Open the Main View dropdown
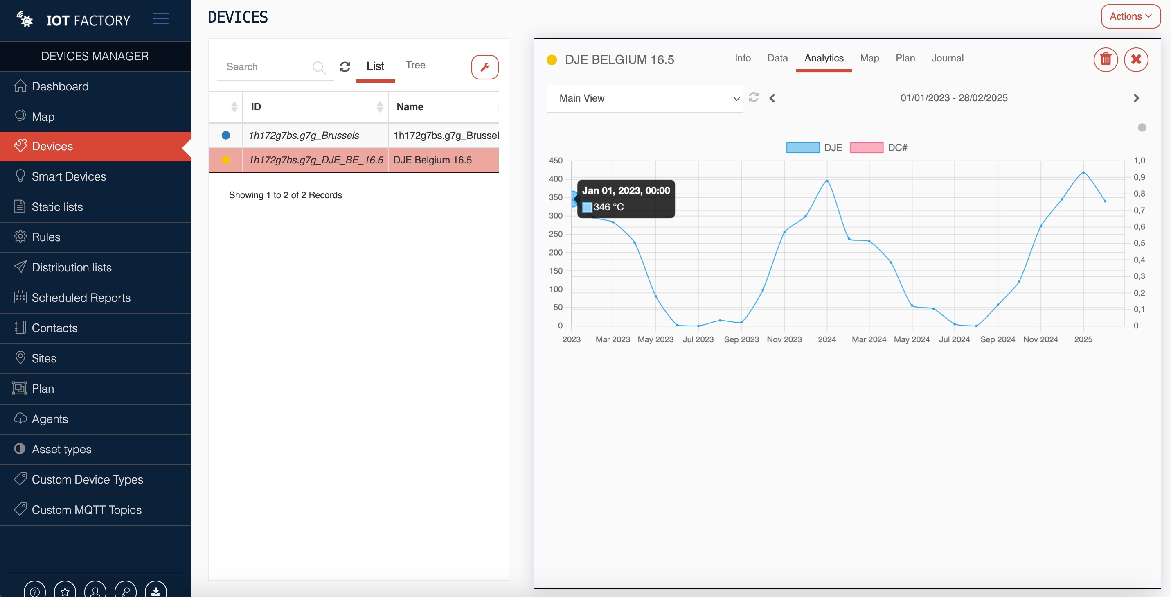The height and width of the screenshot is (597, 1171). [644, 98]
